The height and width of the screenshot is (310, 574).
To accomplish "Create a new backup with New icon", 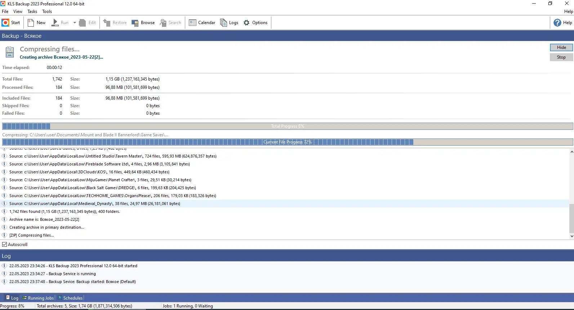I will click(31, 23).
